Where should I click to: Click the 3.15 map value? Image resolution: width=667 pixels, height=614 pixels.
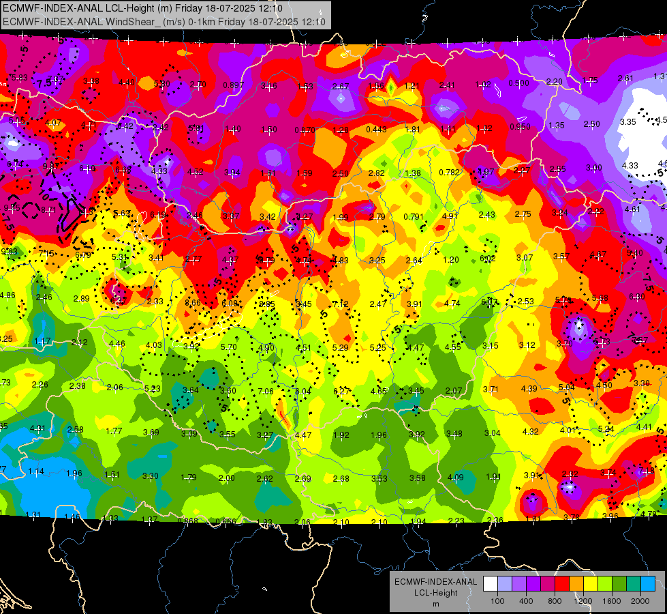[x=490, y=346]
